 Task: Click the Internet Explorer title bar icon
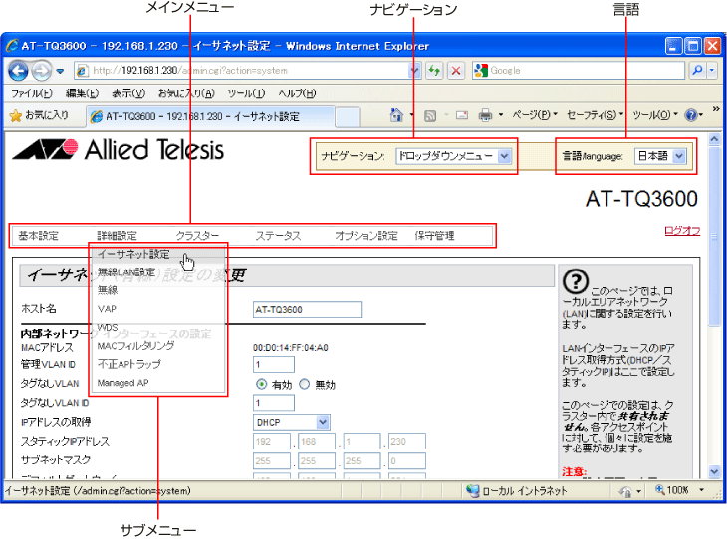(x=12, y=46)
